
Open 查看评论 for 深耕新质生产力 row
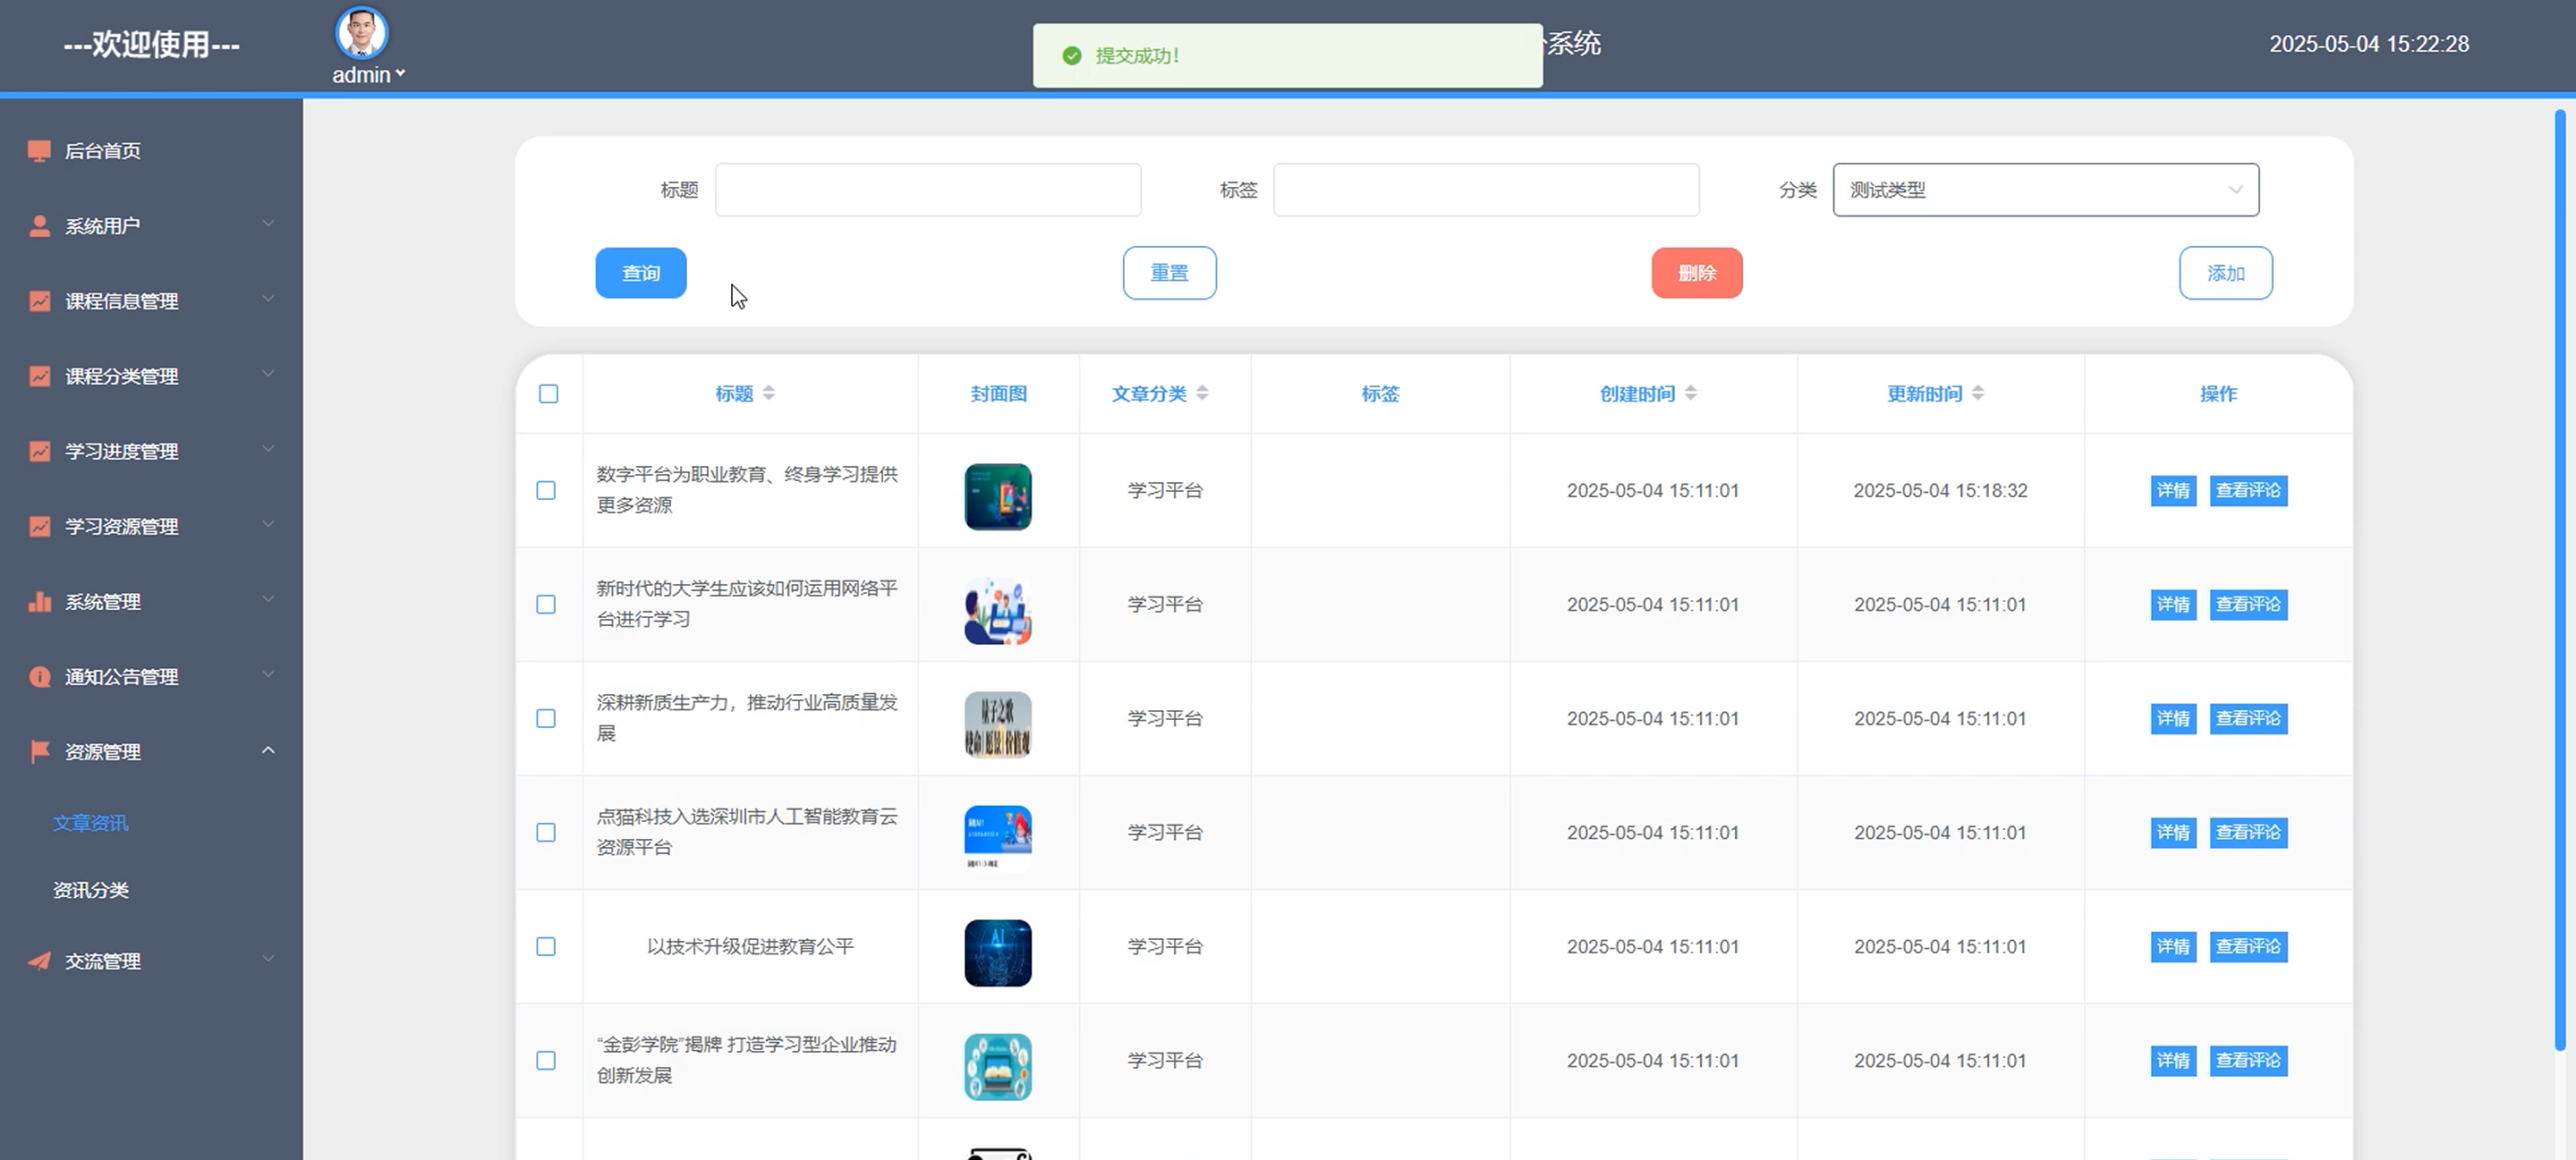2248,718
